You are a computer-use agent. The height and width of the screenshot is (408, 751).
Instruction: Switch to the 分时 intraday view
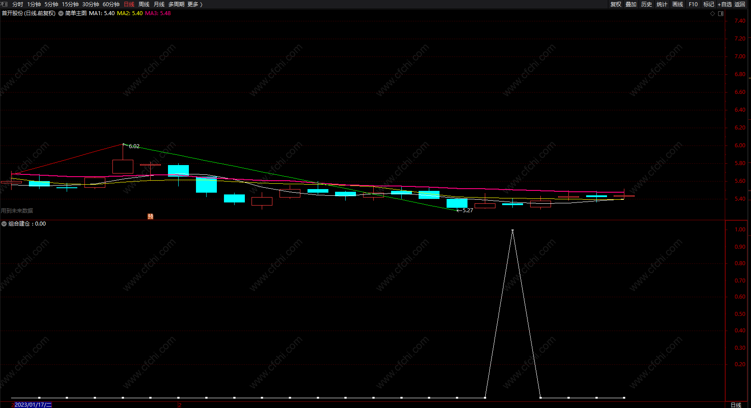tap(18, 4)
